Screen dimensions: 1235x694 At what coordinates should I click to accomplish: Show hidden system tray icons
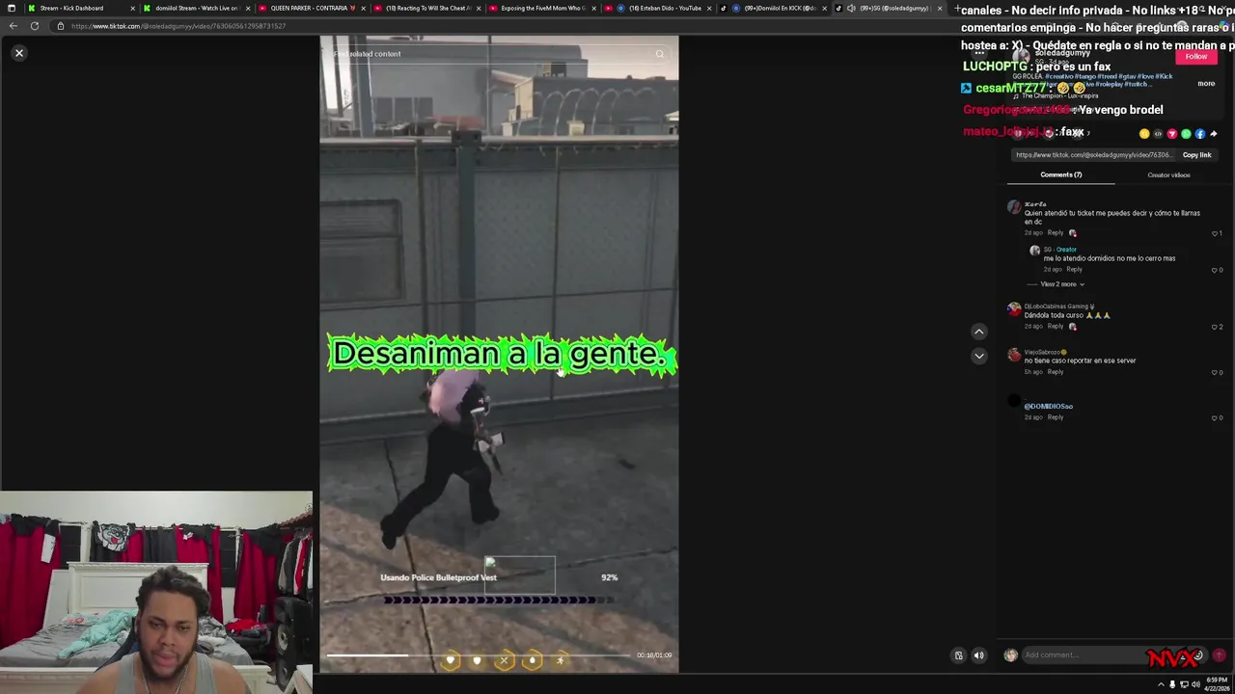[1161, 684]
